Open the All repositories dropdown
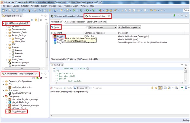 [x=103, y=27]
